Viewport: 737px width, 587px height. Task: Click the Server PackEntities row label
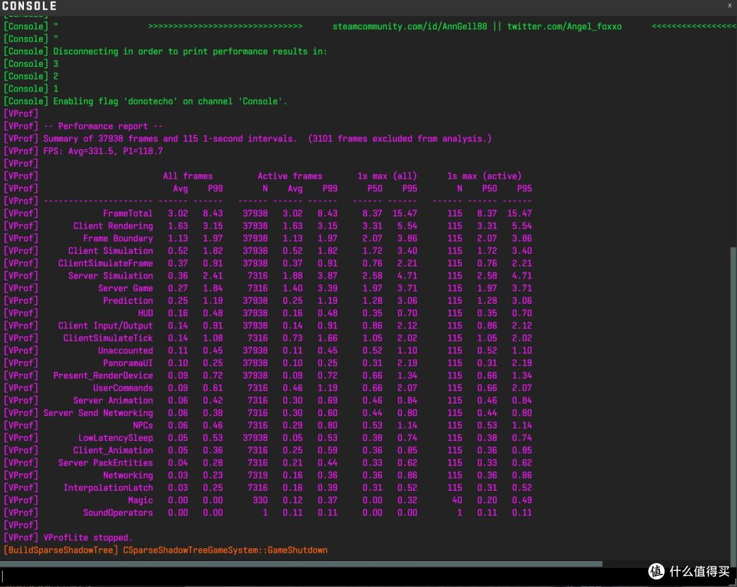[x=105, y=463]
